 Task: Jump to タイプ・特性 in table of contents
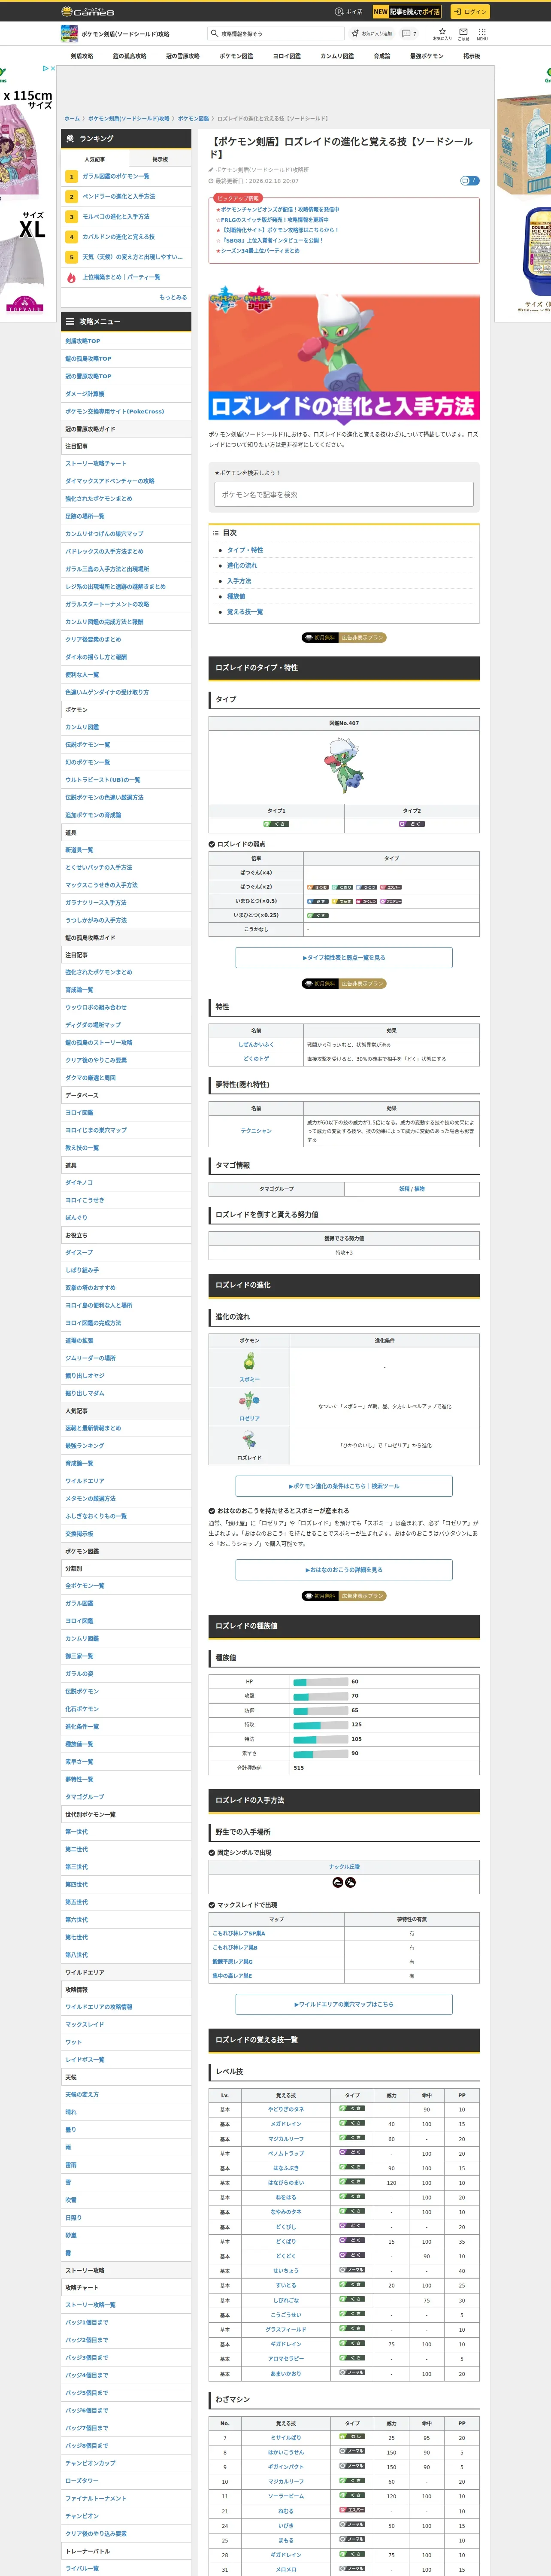click(x=245, y=550)
